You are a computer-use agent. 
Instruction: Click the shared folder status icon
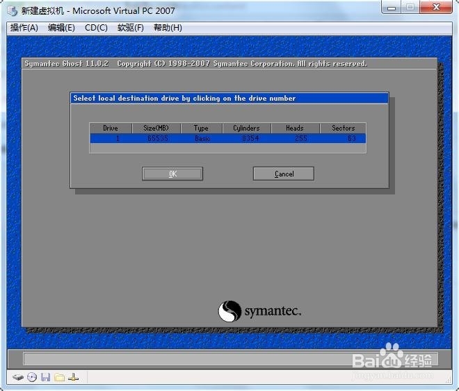coord(59,377)
